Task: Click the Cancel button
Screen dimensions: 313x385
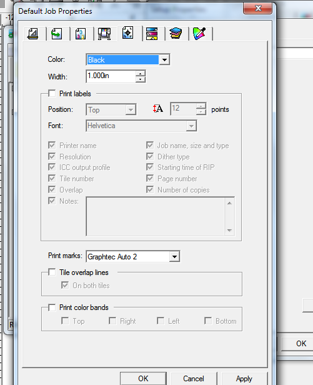Action: pyautogui.click(x=194, y=379)
